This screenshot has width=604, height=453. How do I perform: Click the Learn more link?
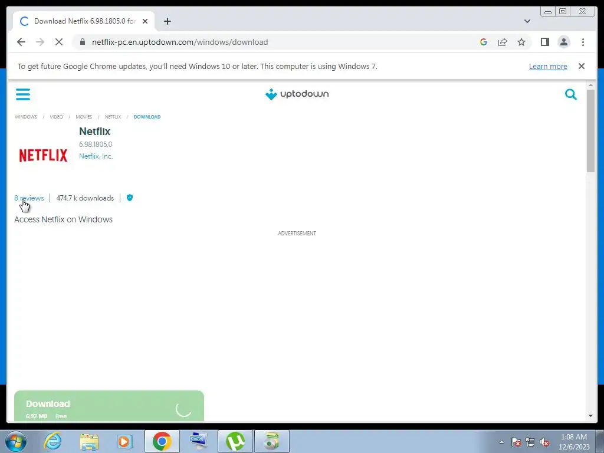point(548,66)
